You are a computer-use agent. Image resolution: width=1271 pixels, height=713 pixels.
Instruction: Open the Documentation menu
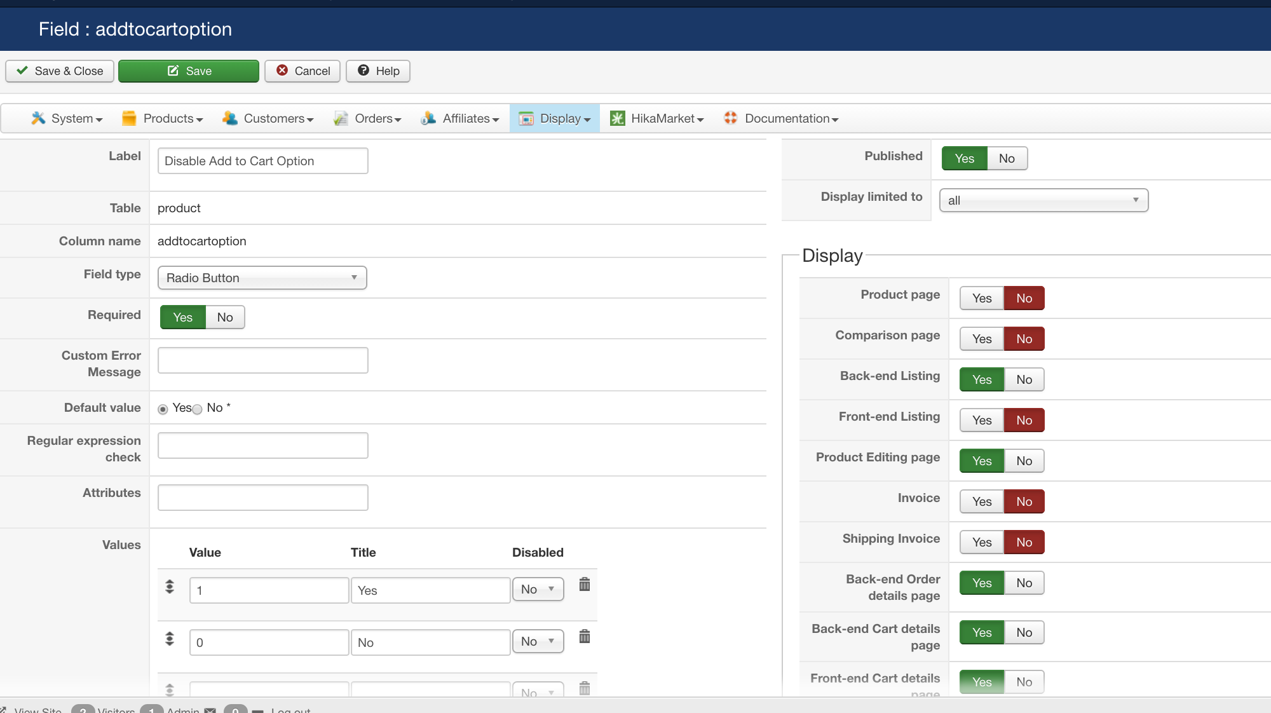781,118
